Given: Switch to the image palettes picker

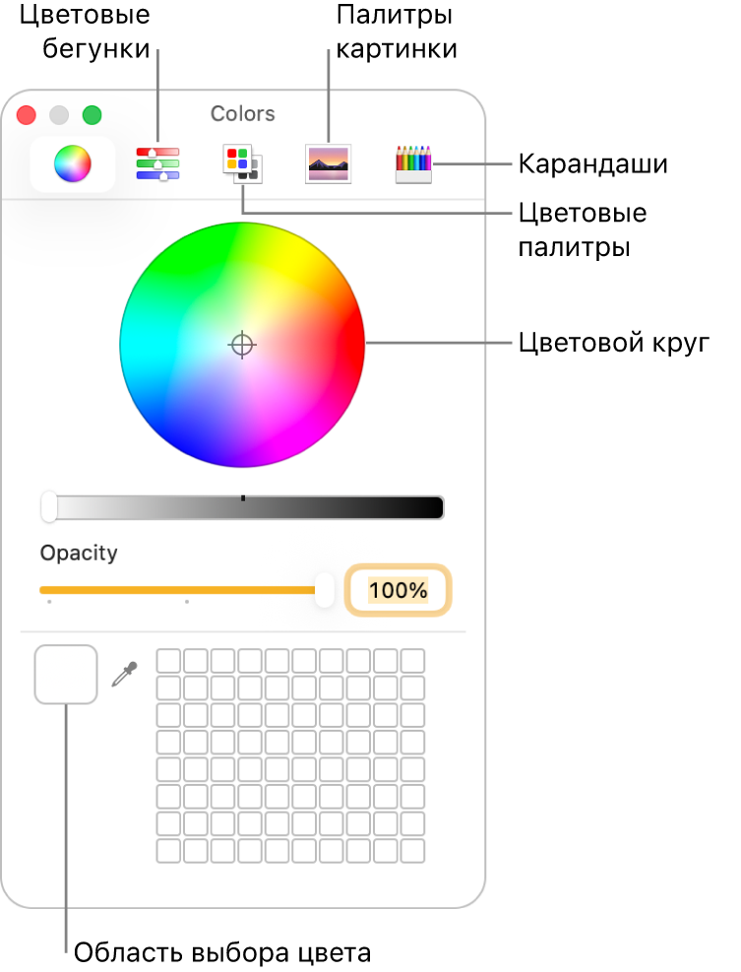Looking at the screenshot, I should point(328,163).
